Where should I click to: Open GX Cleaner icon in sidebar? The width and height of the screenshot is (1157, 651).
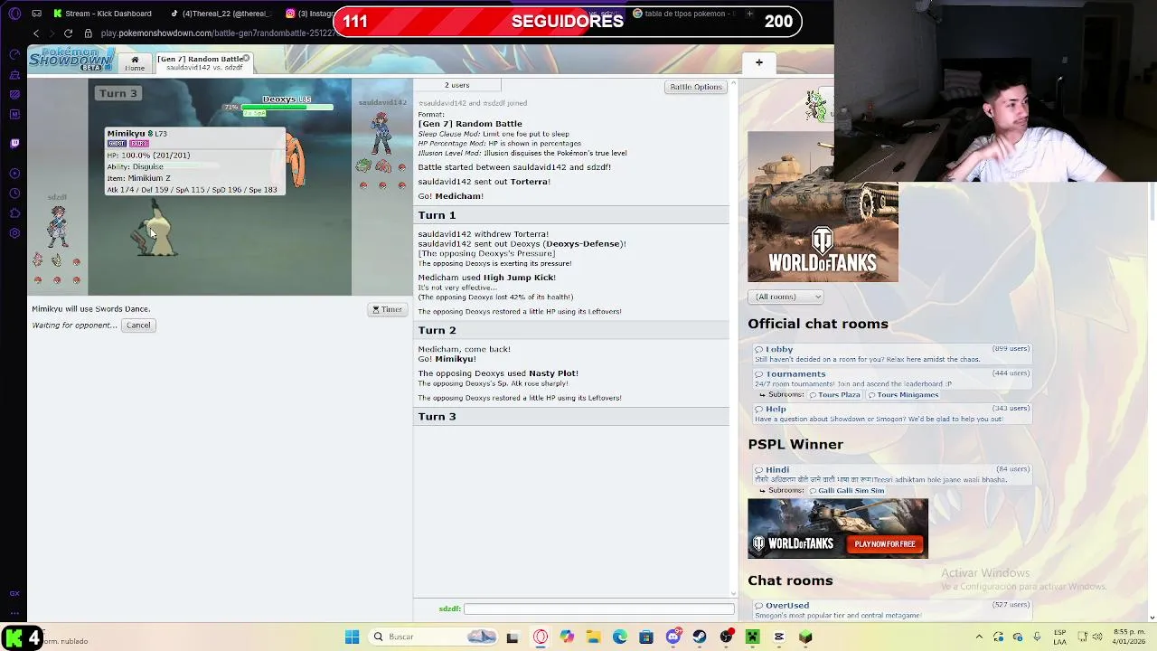tap(14, 74)
